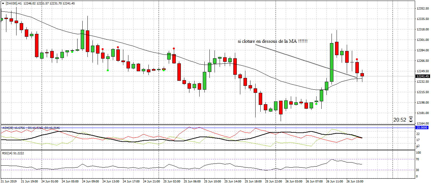Click the 12284.00 price axis label
Viewport: 431px width, 185px height.
(x=423, y=50)
